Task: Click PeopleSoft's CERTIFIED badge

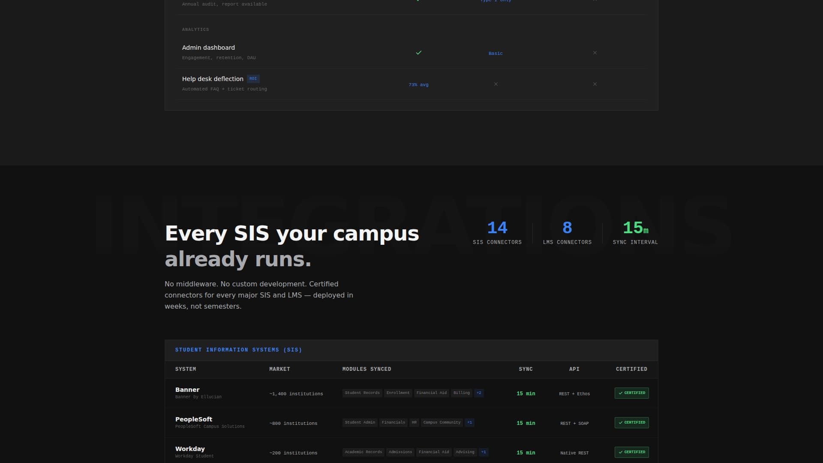Action: pos(632,423)
